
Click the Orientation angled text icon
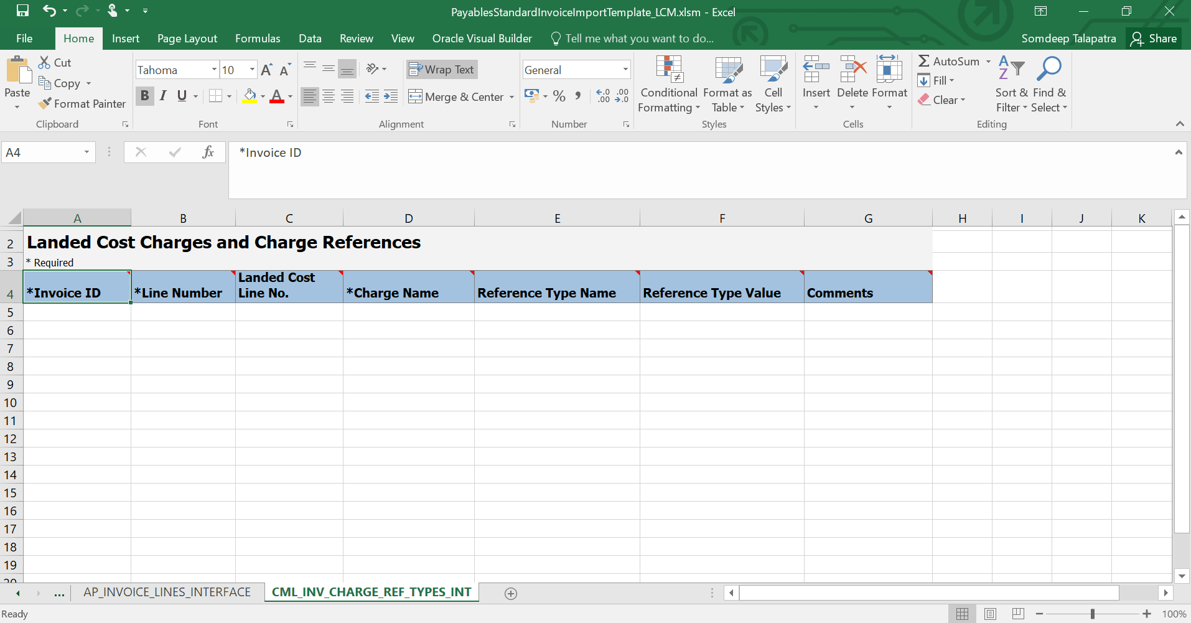click(x=373, y=68)
